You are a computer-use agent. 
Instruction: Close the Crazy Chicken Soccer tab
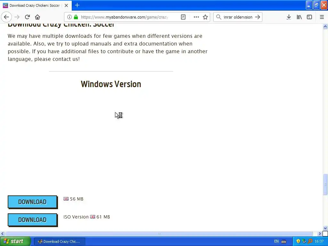point(66,5)
